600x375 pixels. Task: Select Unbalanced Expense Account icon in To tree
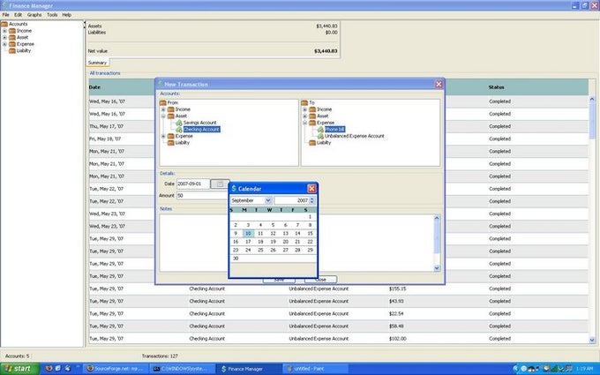[x=320, y=136]
